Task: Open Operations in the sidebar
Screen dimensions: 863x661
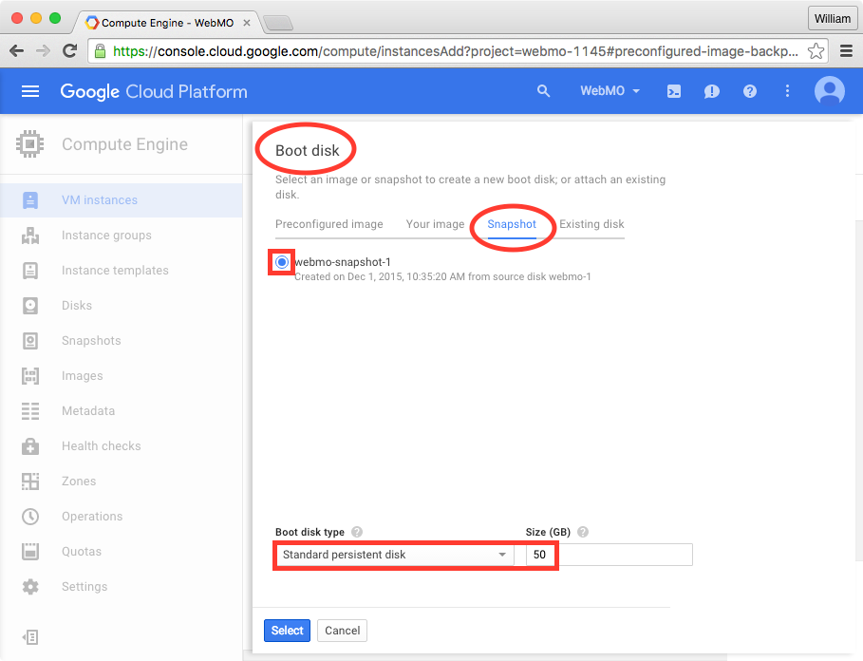Action: tap(122, 517)
